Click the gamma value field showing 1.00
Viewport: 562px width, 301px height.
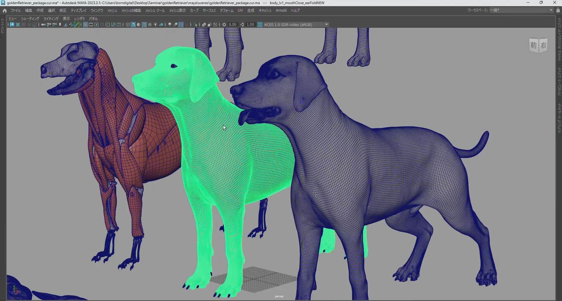tap(250, 25)
